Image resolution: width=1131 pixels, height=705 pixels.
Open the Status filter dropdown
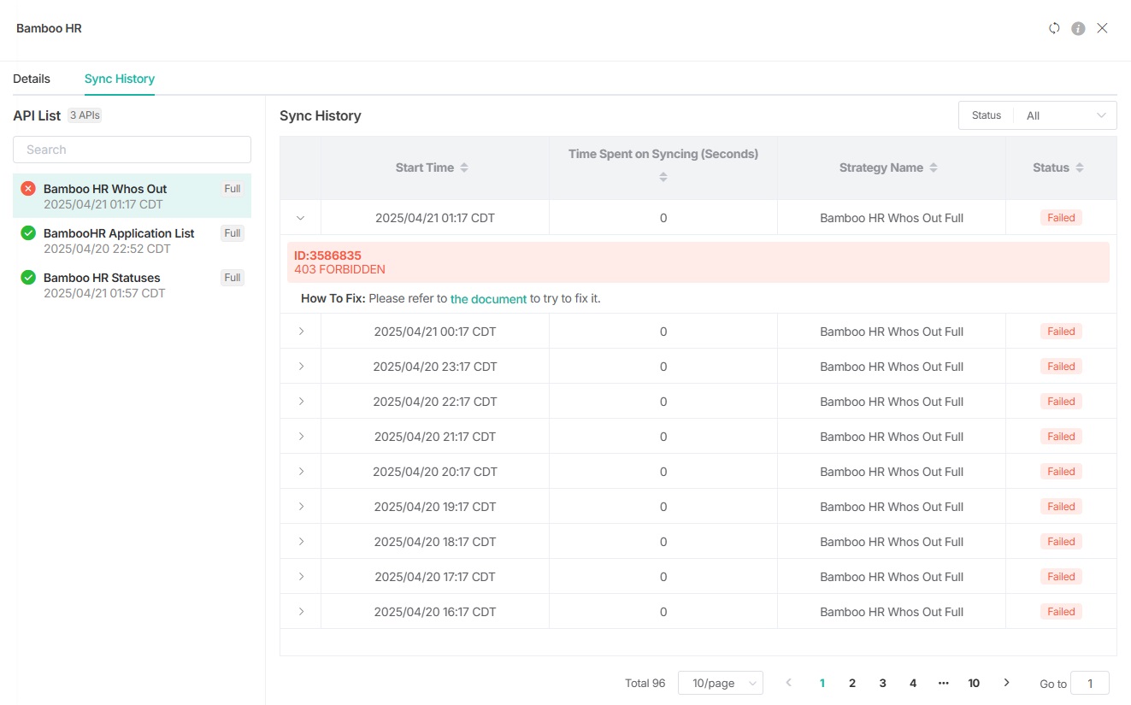1064,115
